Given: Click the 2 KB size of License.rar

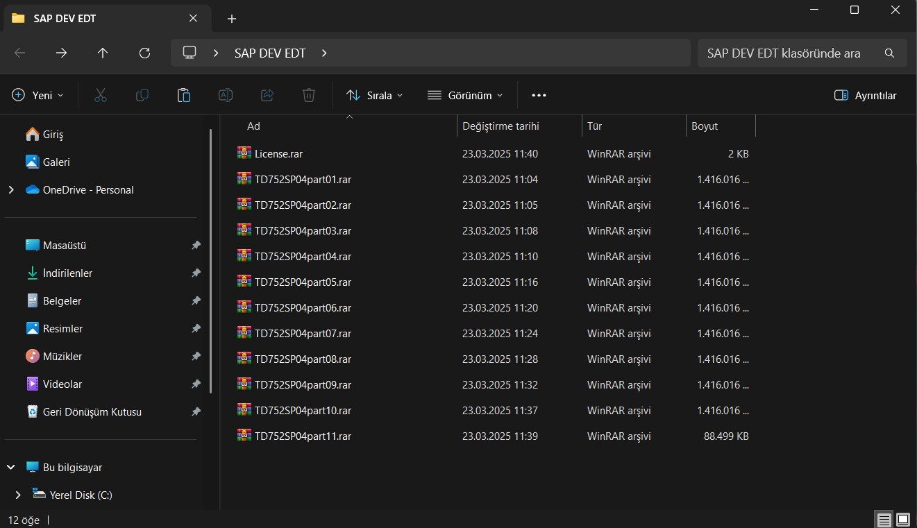Looking at the screenshot, I should point(738,154).
